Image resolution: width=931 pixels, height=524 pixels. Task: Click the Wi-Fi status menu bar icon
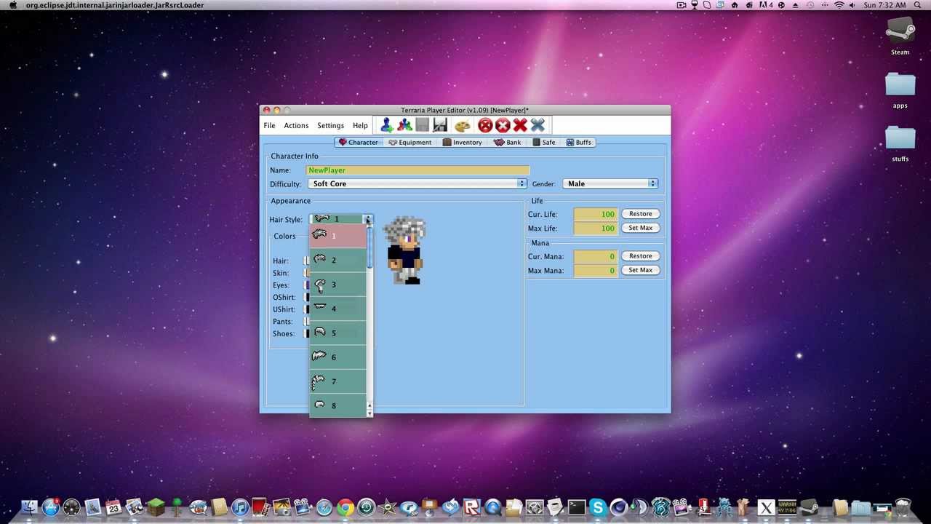click(x=839, y=5)
